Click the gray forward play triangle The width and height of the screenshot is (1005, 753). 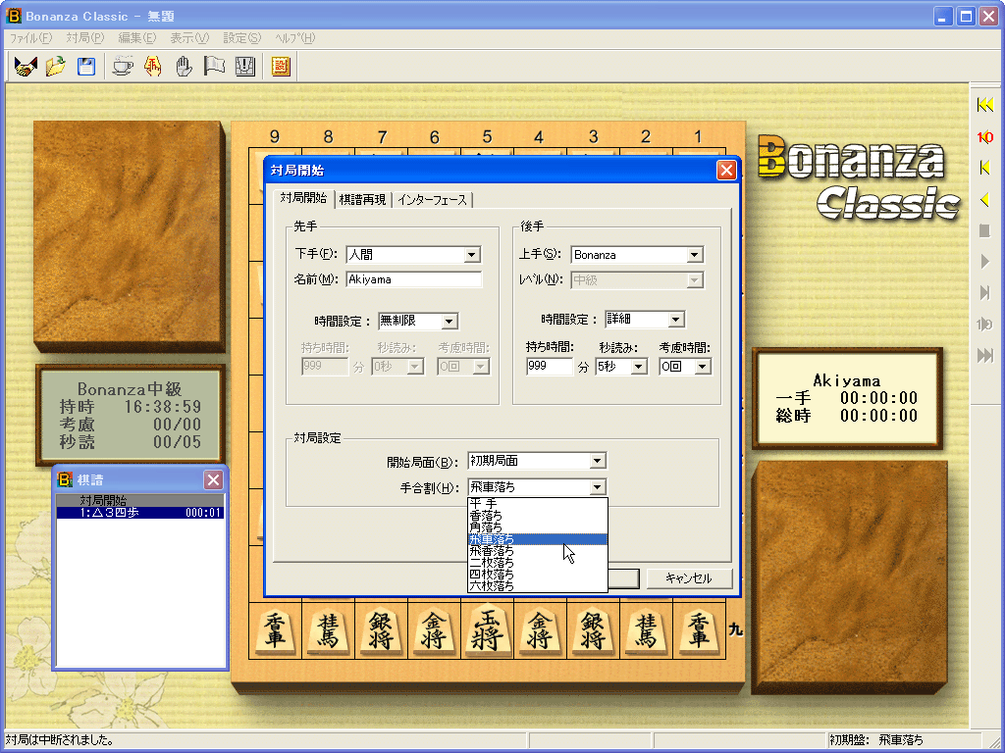(985, 261)
